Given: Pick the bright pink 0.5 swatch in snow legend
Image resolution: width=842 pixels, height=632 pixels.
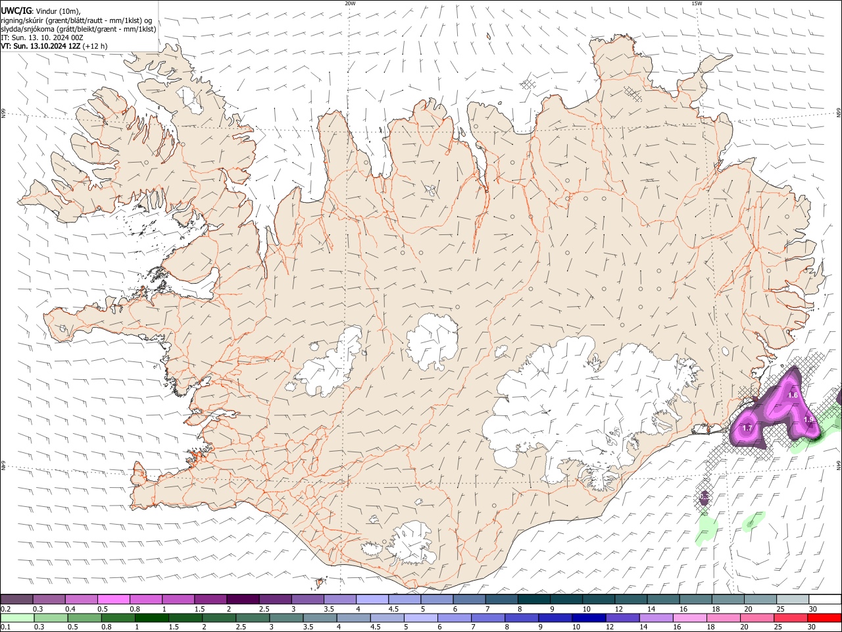Looking at the screenshot, I should pos(113,600).
